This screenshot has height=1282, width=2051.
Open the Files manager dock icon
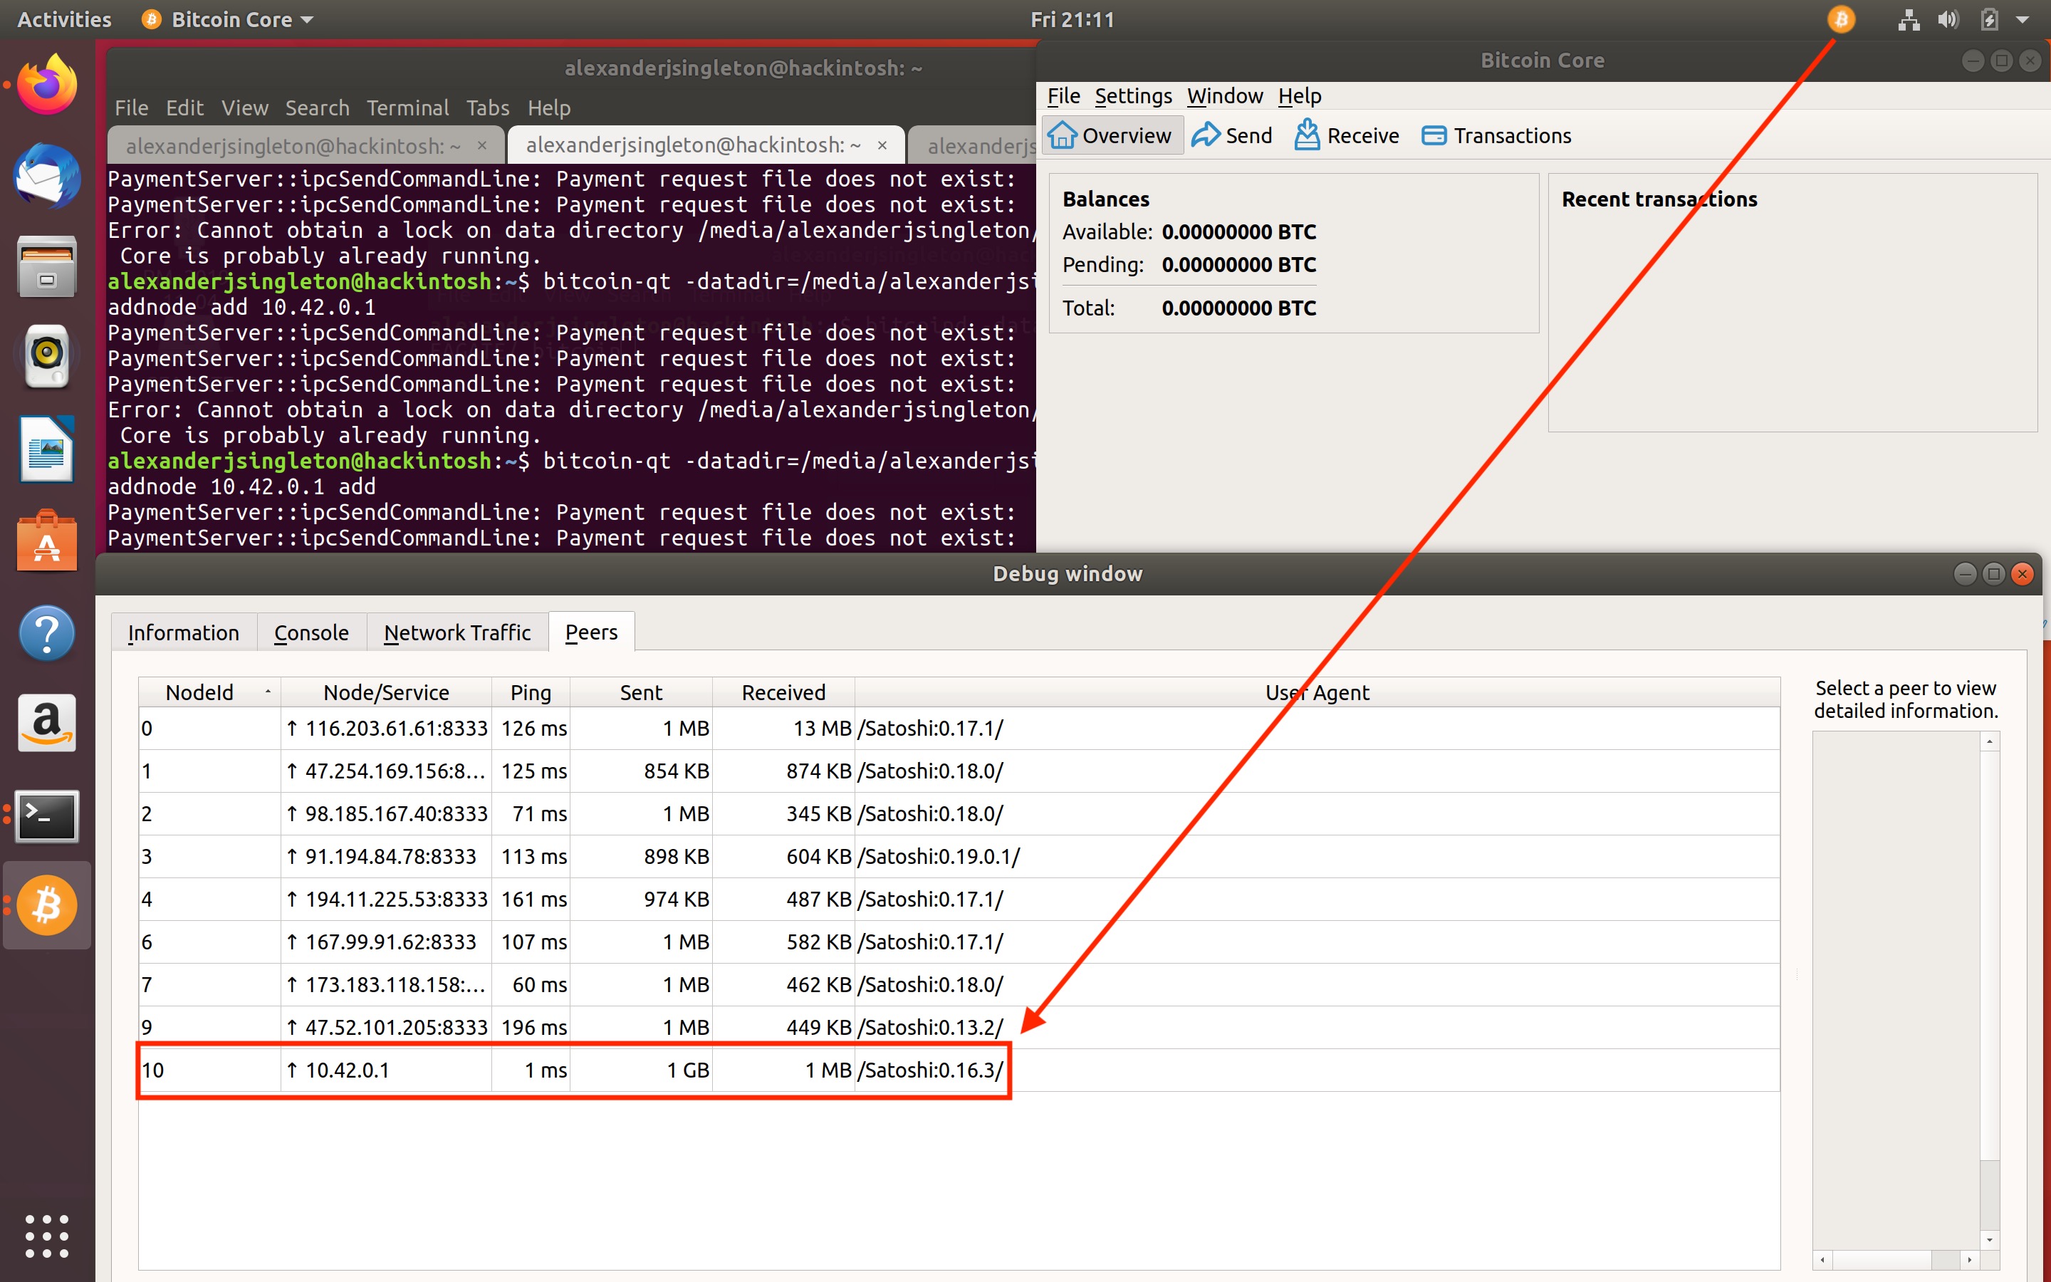pos(48,267)
